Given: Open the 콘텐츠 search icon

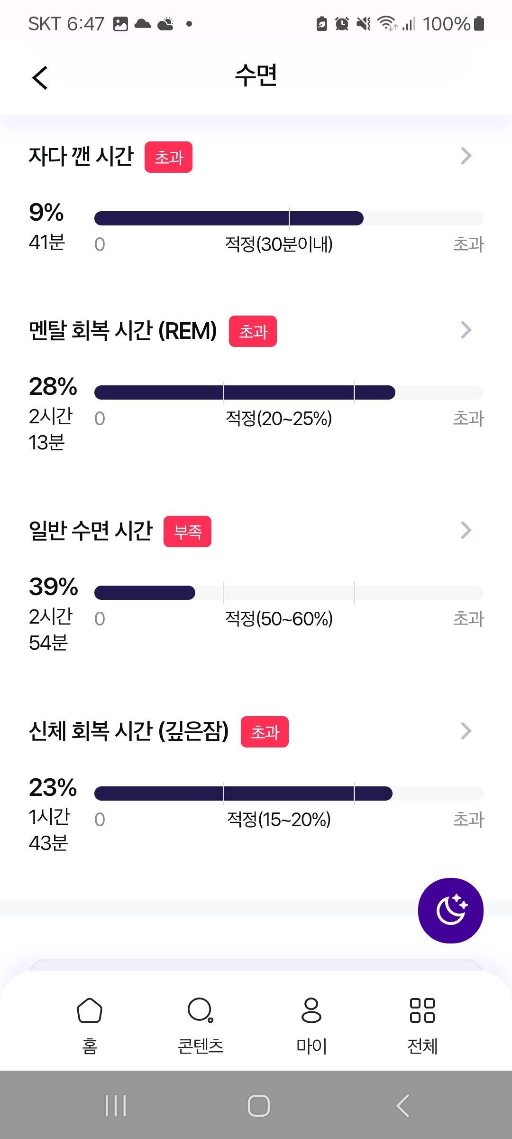Looking at the screenshot, I should click(x=201, y=1010).
